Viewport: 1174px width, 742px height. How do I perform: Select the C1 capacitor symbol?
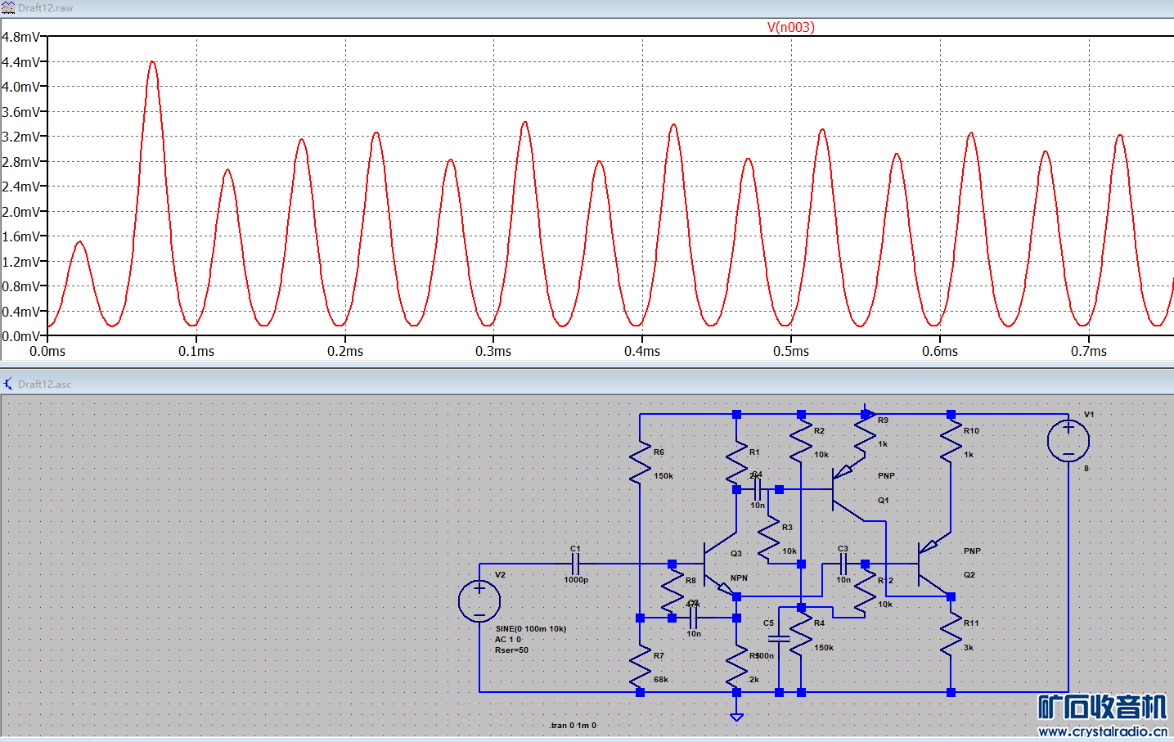tap(575, 564)
